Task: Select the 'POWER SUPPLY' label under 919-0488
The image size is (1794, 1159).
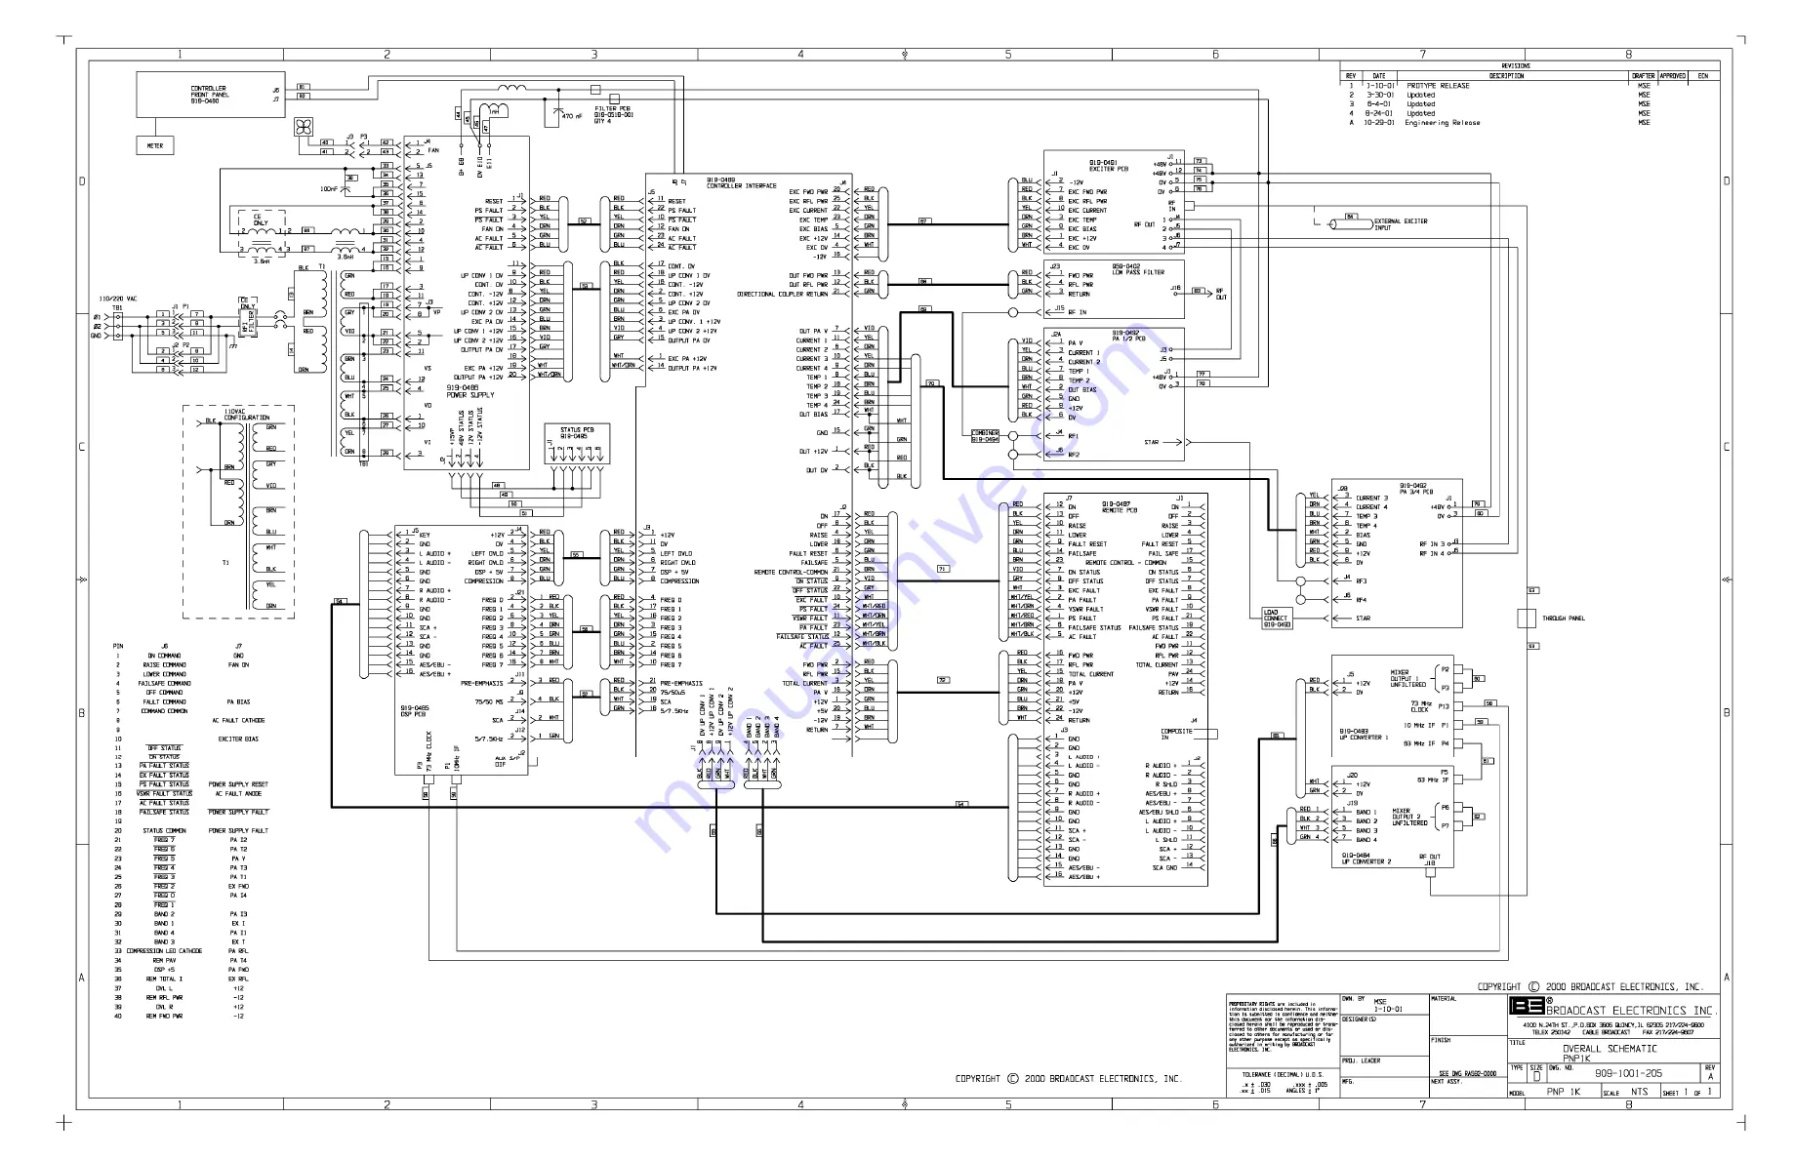Action: tap(470, 395)
